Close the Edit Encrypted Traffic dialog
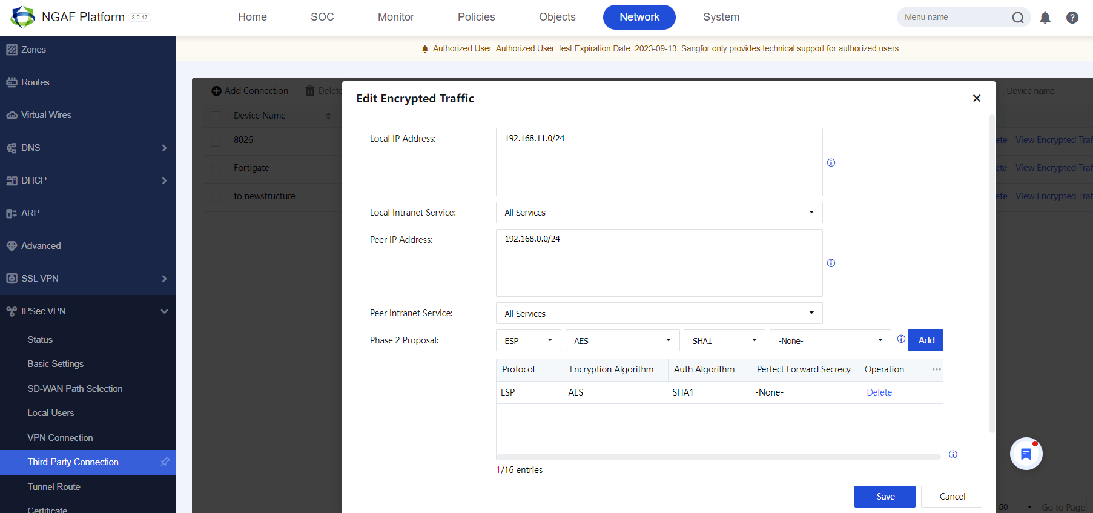 pyautogui.click(x=976, y=98)
